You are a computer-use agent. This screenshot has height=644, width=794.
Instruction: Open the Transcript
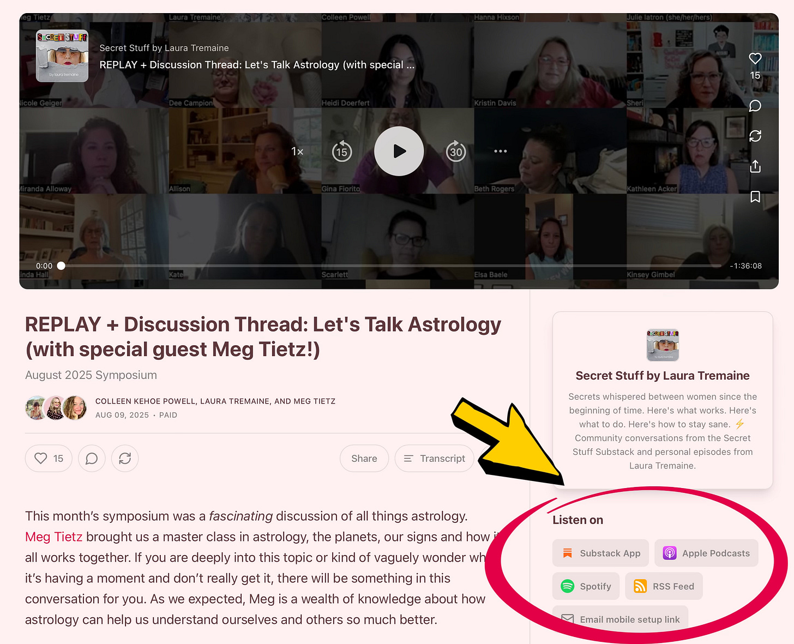435,459
